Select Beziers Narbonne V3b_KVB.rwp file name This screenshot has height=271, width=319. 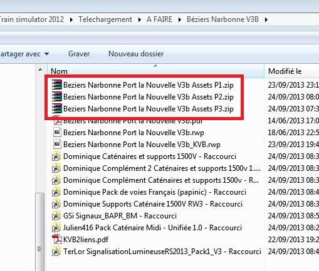click(142, 145)
